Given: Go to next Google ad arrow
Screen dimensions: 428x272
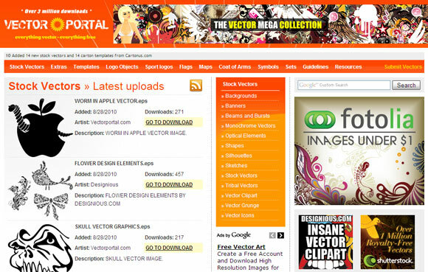Looking at the screenshot, I should pos(280,235).
